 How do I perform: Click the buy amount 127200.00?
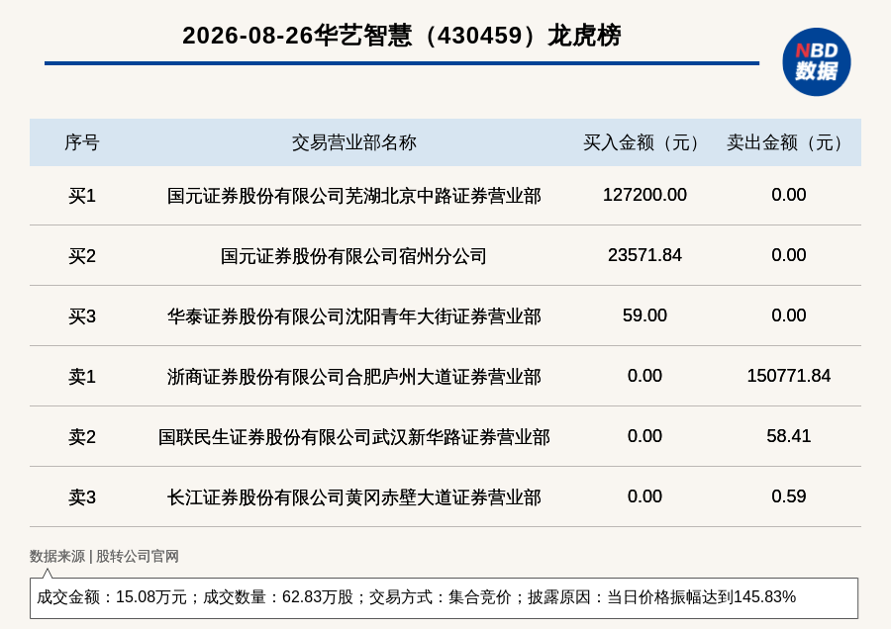(x=644, y=195)
